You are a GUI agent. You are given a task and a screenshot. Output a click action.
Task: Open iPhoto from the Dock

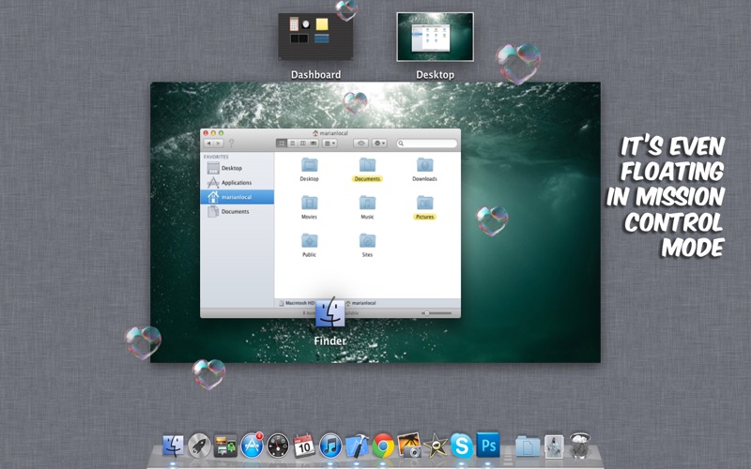pyautogui.click(x=409, y=445)
